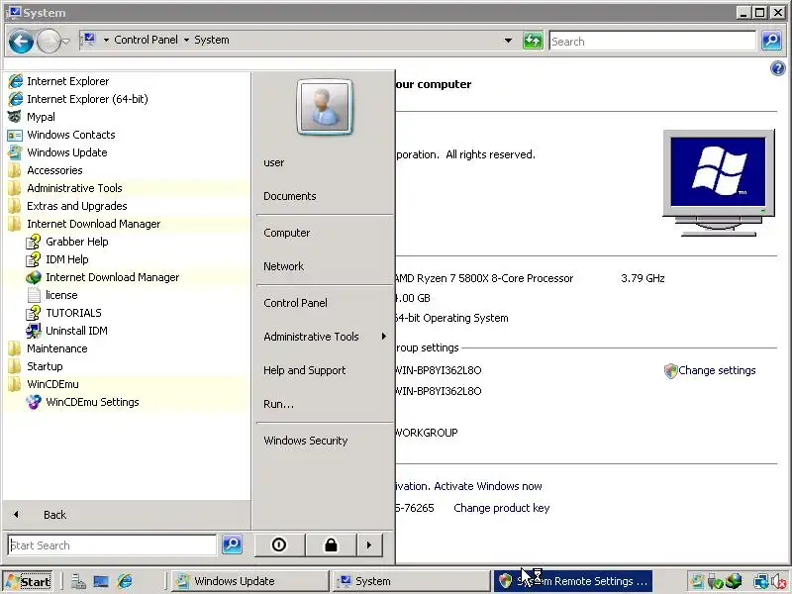Screen dimensions: 792x594
Task: Expand the Maintenance folder
Action: click(57, 348)
